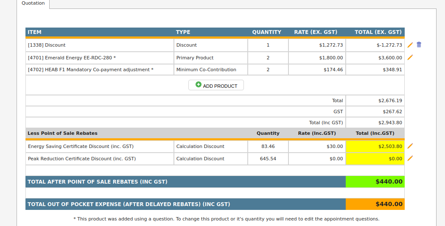
Task: Click the QUANTITY column header
Action: (x=266, y=32)
